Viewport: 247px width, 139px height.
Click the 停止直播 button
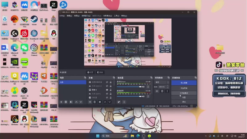click(x=184, y=83)
